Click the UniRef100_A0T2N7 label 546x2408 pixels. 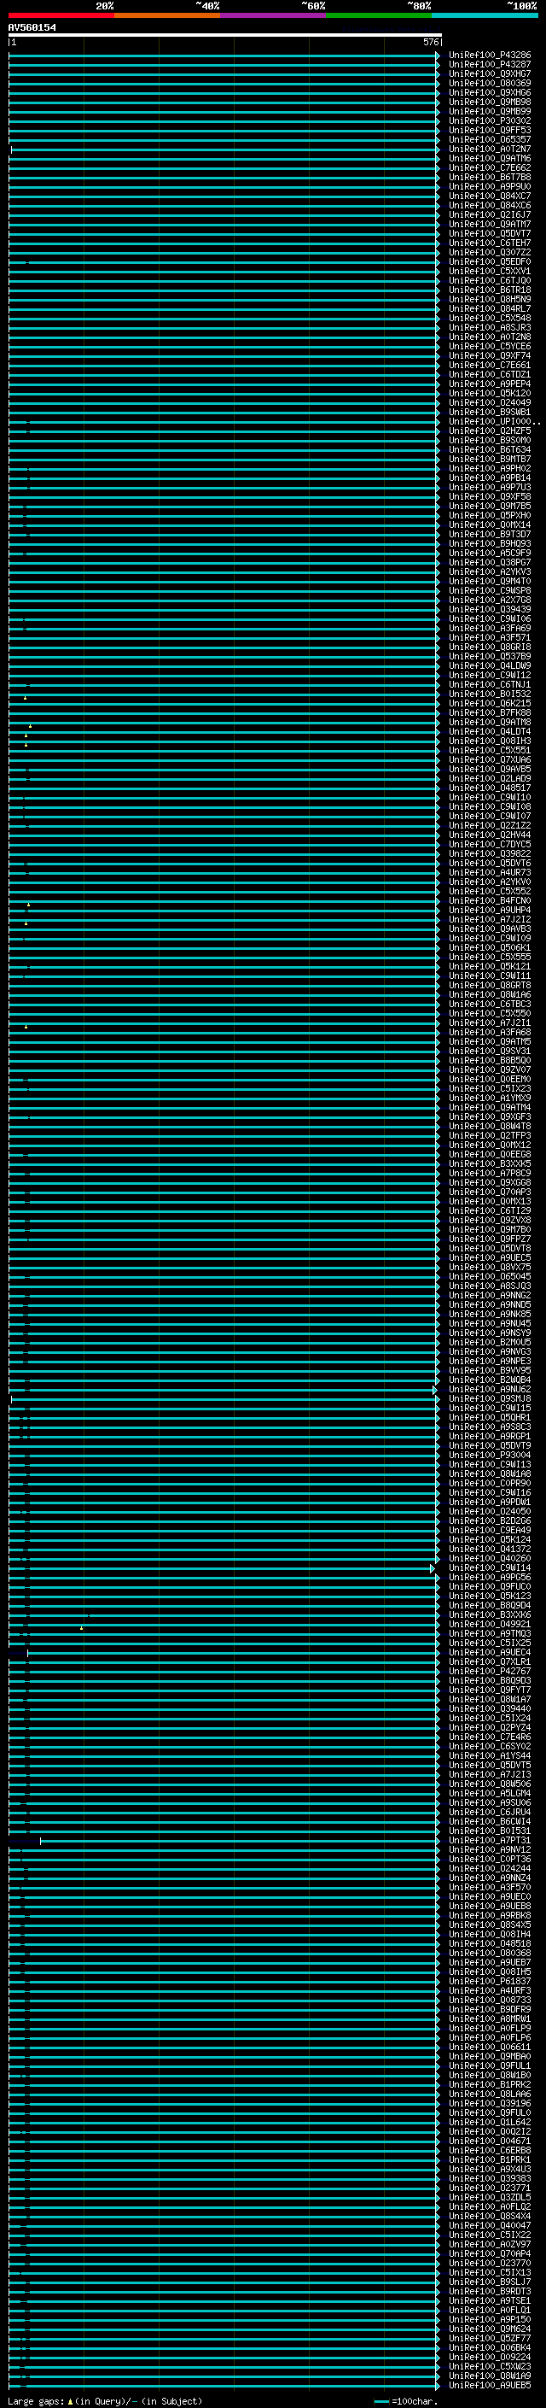click(x=489, y=149)
